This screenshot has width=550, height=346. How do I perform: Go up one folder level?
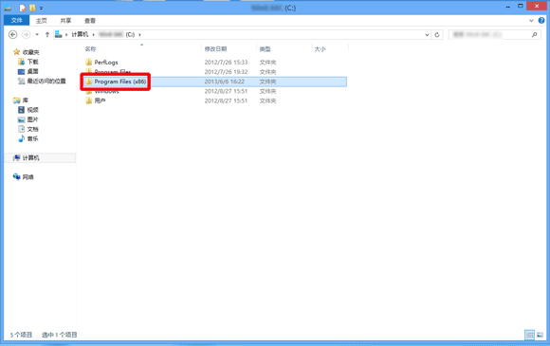tap(47, 34)
